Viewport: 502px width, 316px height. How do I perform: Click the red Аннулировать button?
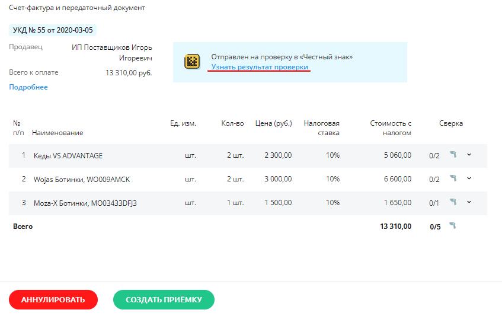[53, 299]
